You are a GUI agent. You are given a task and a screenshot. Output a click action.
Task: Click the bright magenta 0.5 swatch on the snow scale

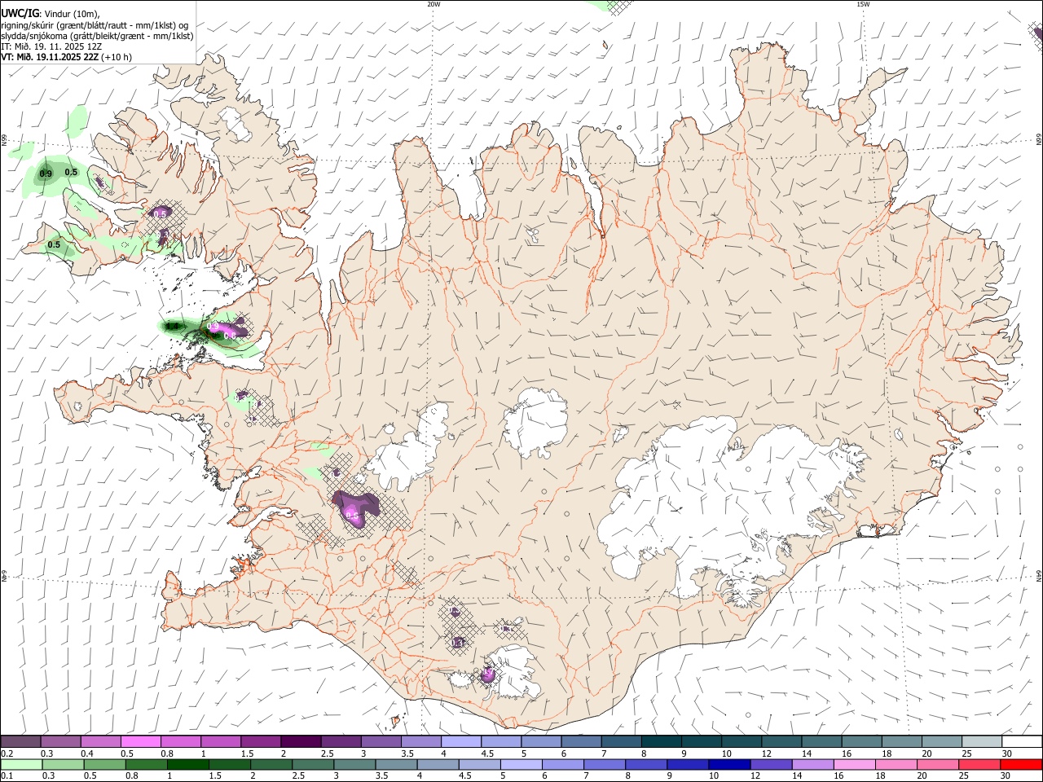pos(141,741)
